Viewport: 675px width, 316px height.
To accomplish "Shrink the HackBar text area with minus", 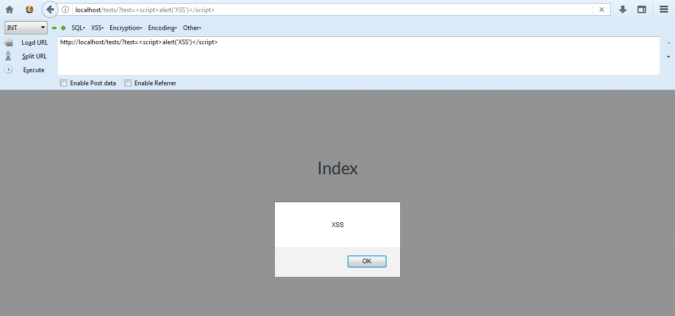I will pyautogui.click(x=669, y=43).
